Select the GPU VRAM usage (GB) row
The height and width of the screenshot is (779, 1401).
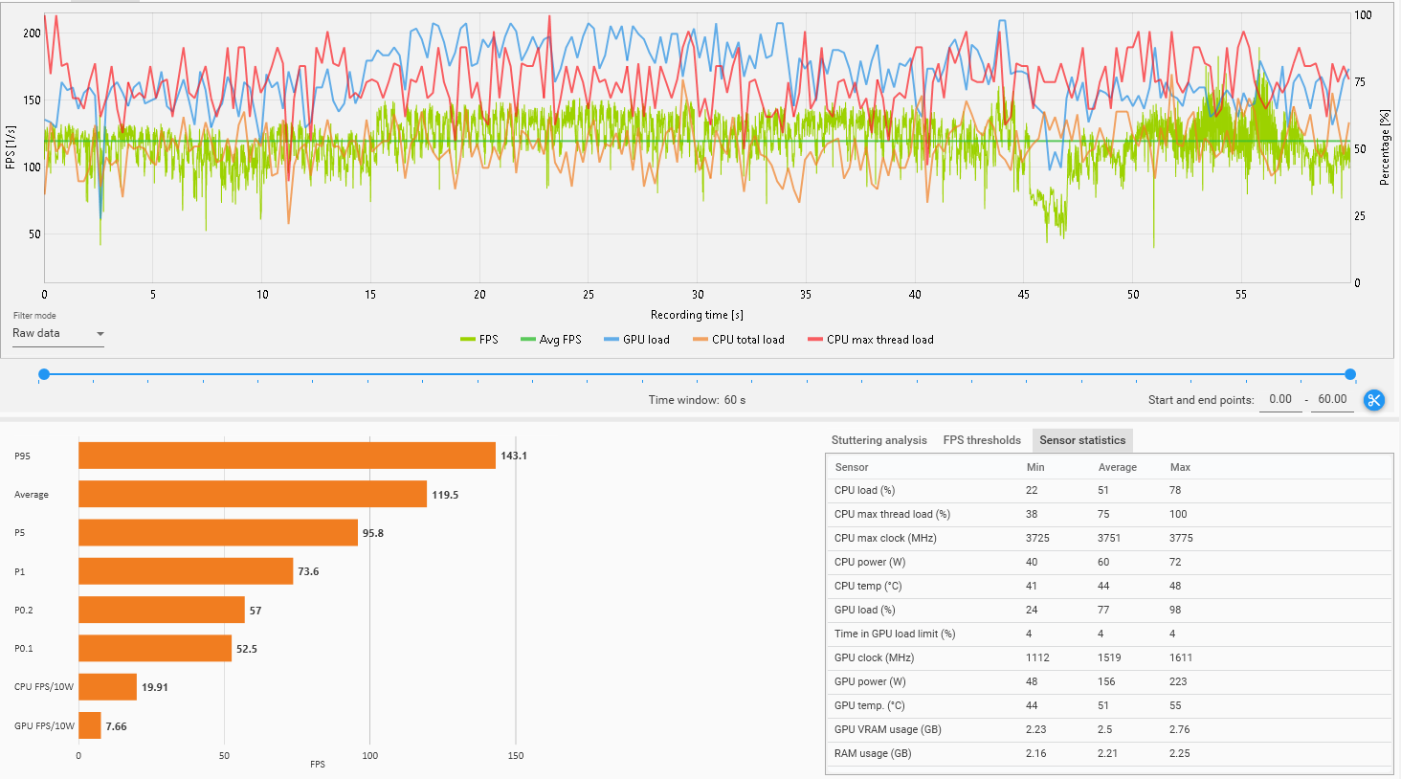pyautogui.click(x=1110, y=729)
